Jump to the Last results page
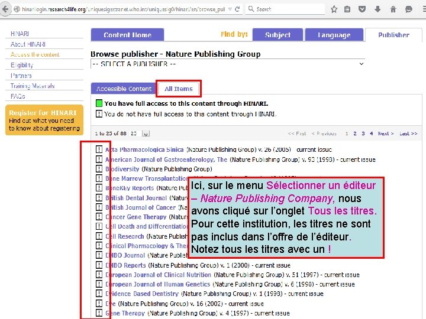 point(408,134)
